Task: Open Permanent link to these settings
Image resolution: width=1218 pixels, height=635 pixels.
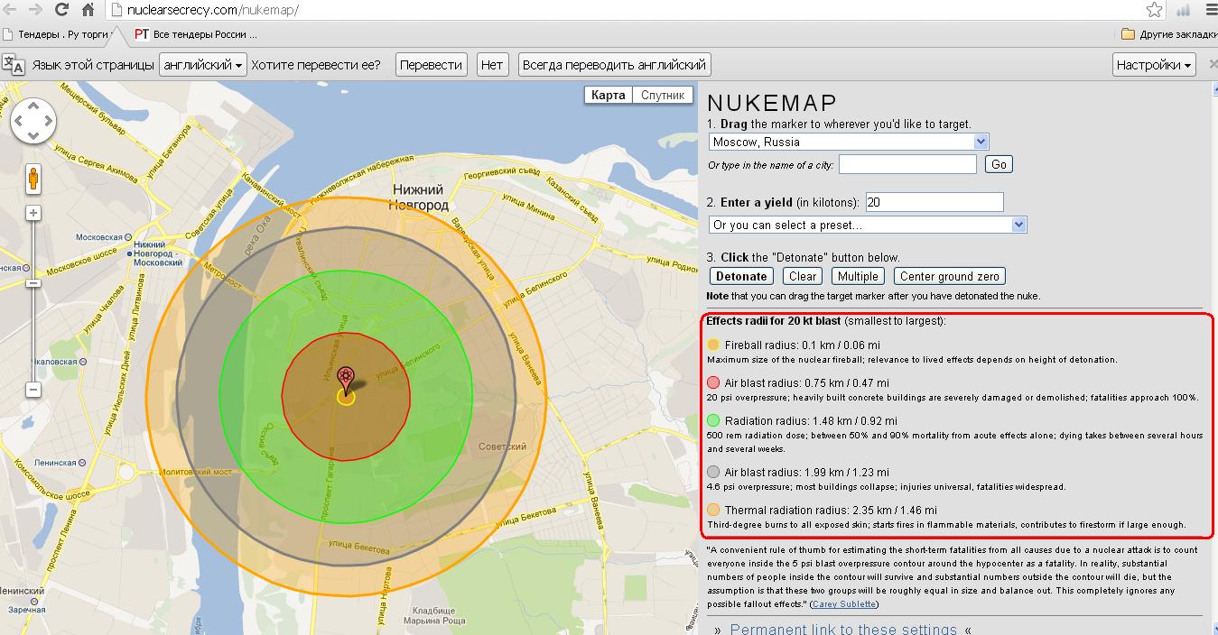Action: 843,629
